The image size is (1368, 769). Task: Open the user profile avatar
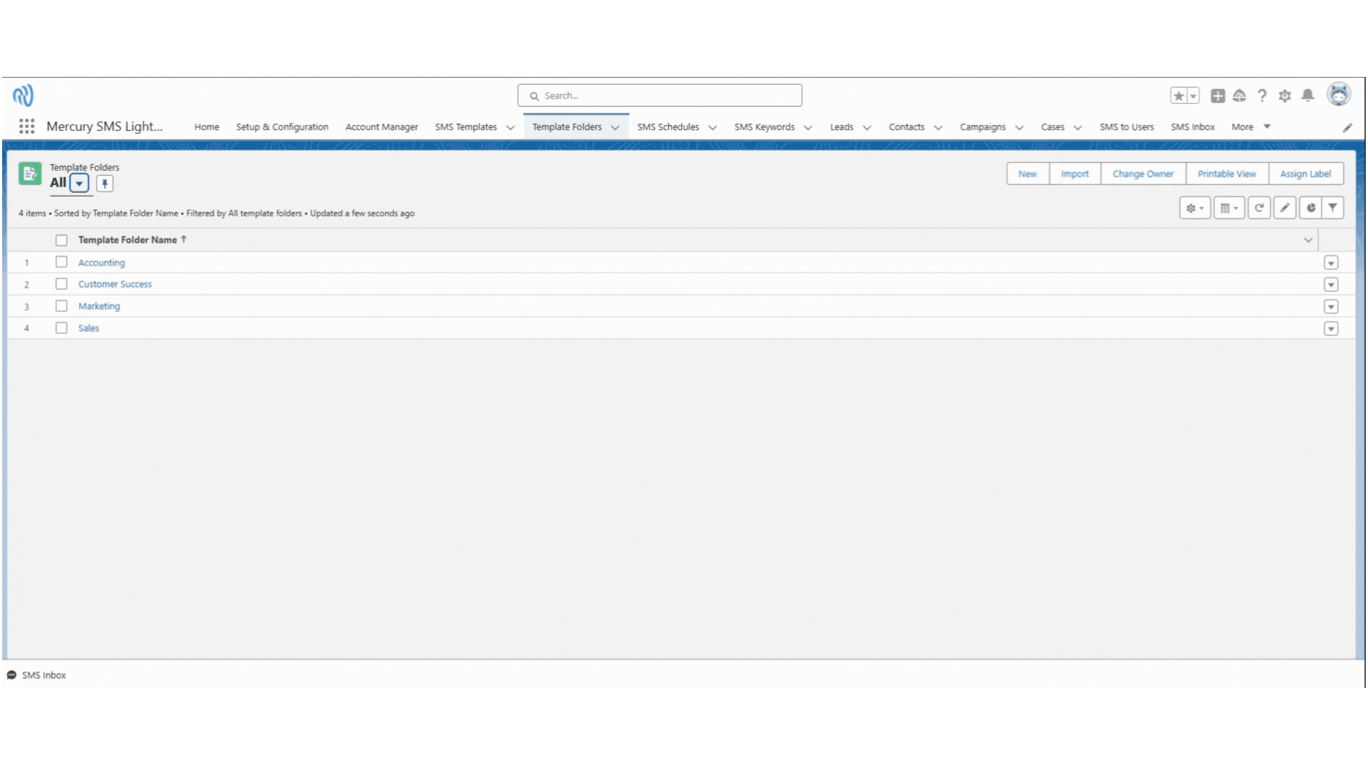(x=1339, y=95)
